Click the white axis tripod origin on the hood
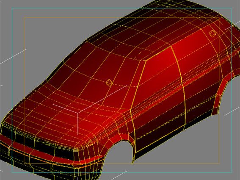Image resolution: width=240 pixels, height=180 pixels. (78, 113)
